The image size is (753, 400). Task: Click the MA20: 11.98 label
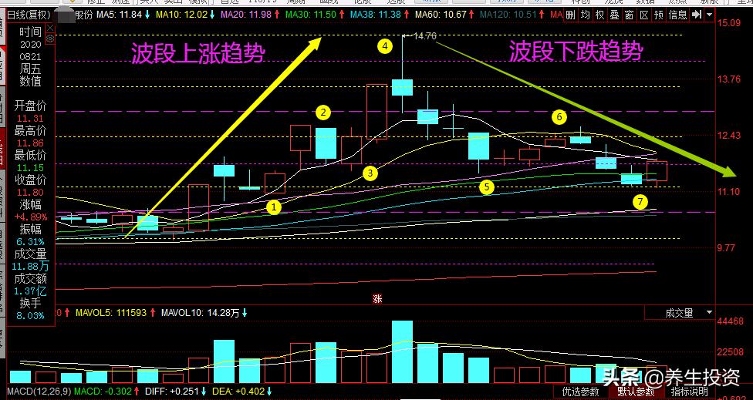coord(246,15)
